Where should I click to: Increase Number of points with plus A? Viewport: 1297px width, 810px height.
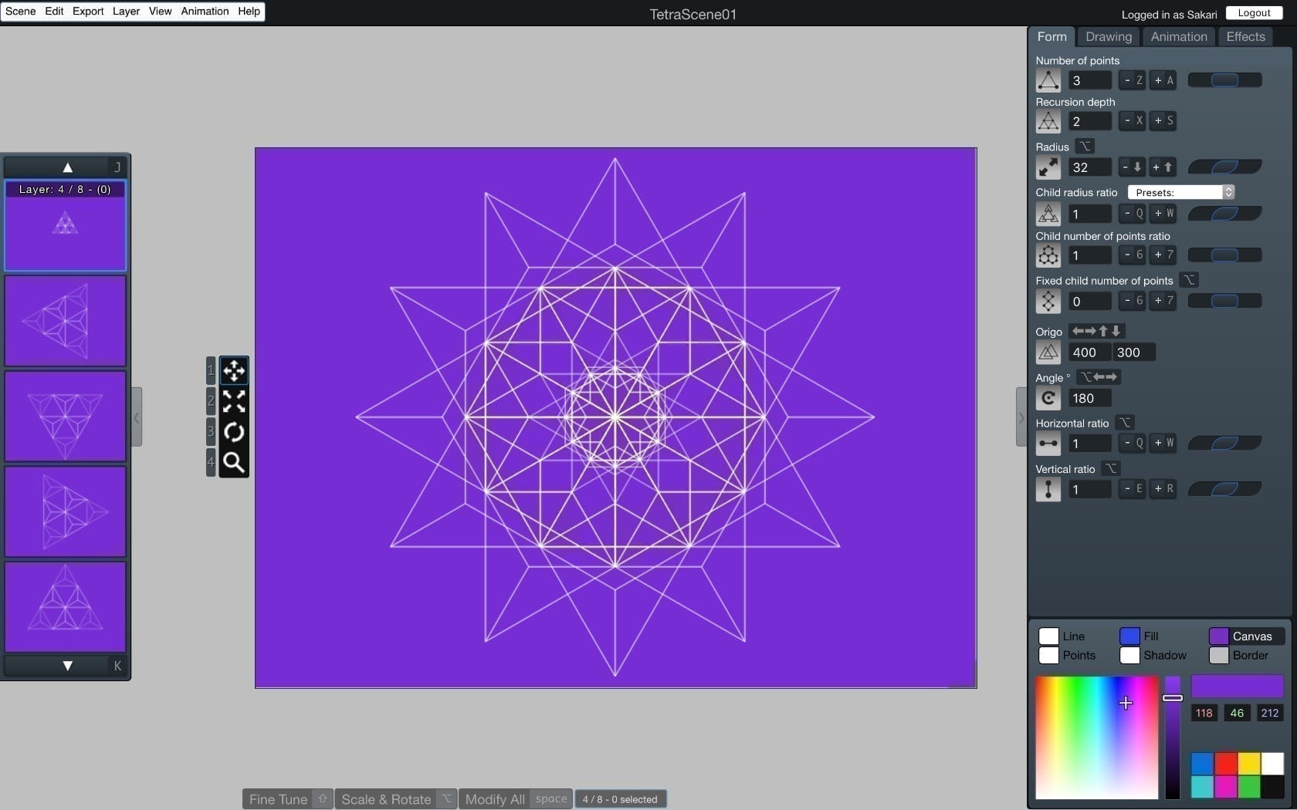click(1163, 80)
